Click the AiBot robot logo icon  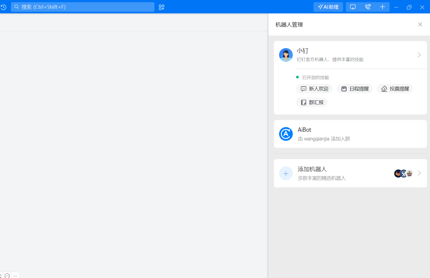(286, 134)
